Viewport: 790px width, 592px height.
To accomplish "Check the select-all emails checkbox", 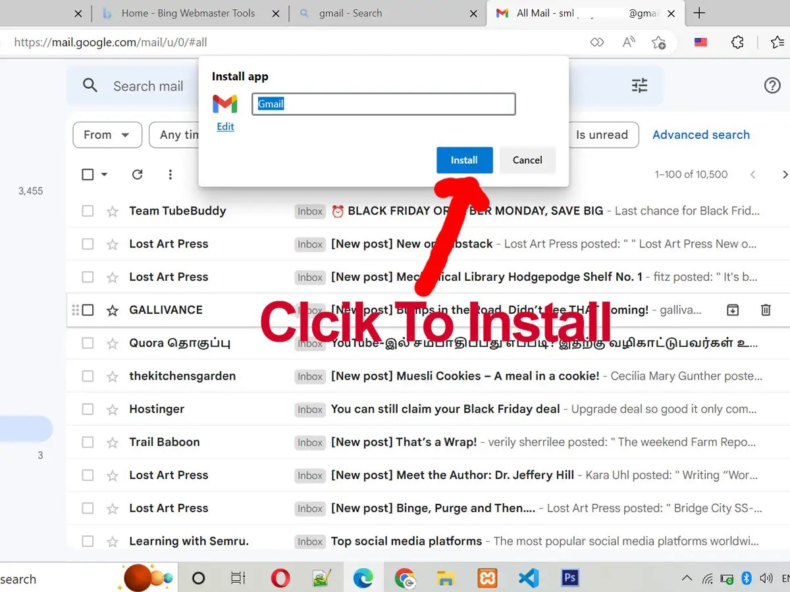I will click(87, 174).
